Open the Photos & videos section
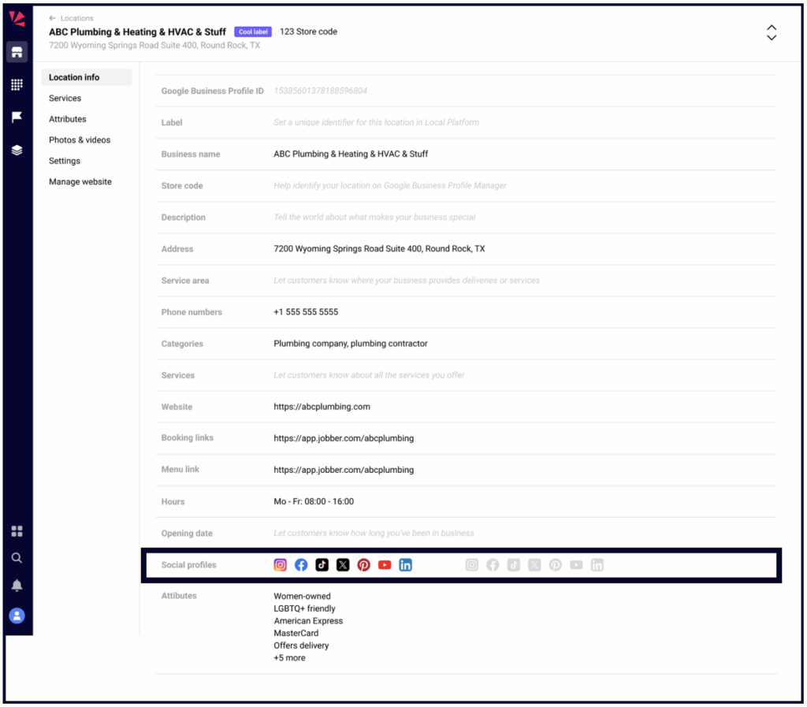Image resolution: width=807 pixels, height=707 pixels. point(80,140)
